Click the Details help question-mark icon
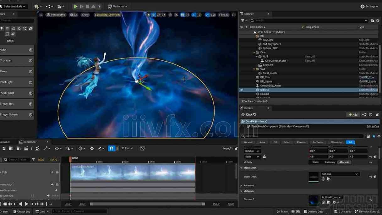This screenshot has height=215, width=382. pos(371,115)
